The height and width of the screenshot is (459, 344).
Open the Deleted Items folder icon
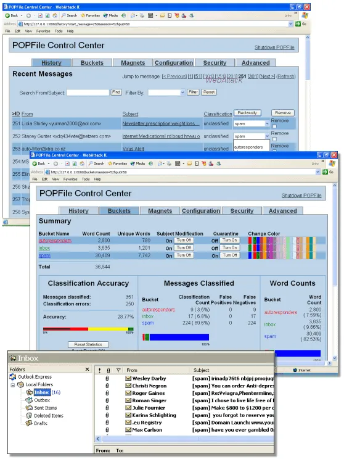(28, 416)
